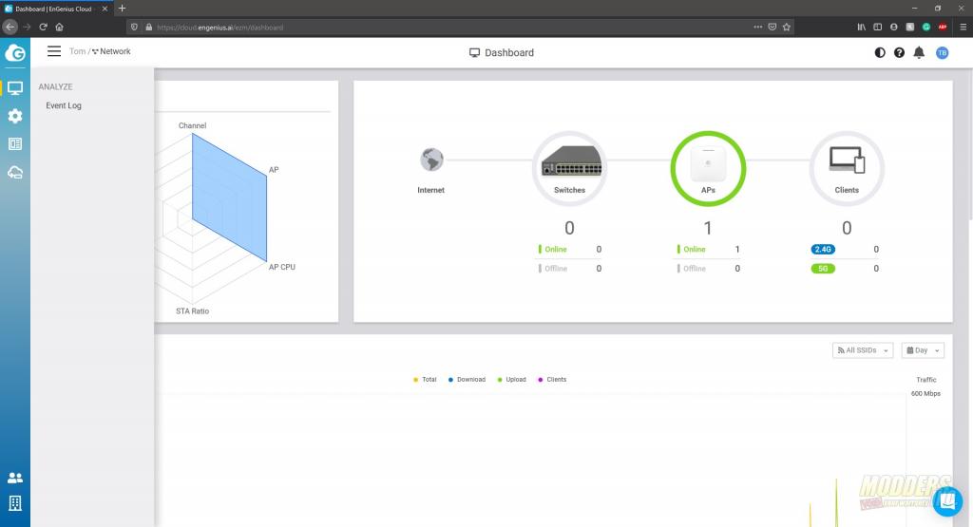The width and height of the screenshot is (973, 527).
Task: Toggle the Download series in chart legend
Action: pos(466,379)
